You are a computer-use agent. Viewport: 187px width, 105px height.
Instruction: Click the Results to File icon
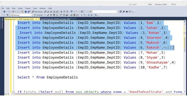[77, 15]
